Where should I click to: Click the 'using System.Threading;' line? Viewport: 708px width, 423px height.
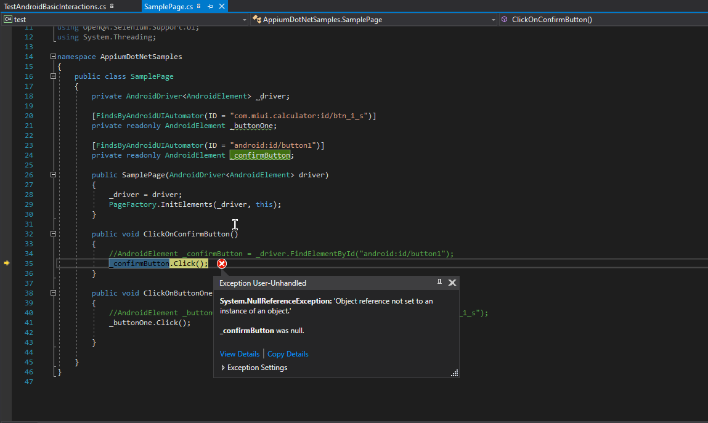[107, 37]
